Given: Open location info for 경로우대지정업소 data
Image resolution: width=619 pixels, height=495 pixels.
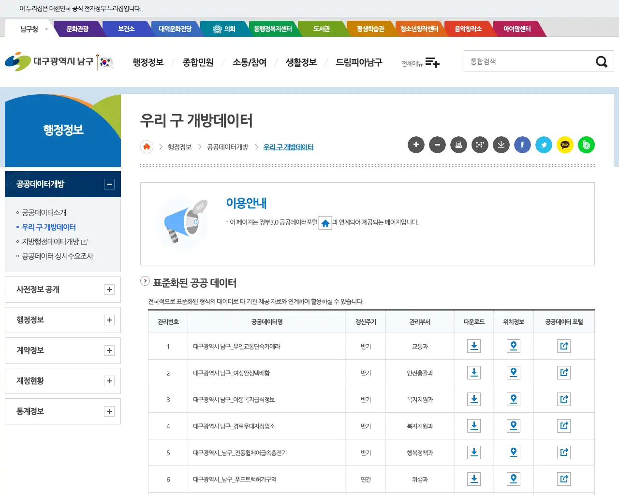Looking at the screenshot, I should (x=513, y=425).
